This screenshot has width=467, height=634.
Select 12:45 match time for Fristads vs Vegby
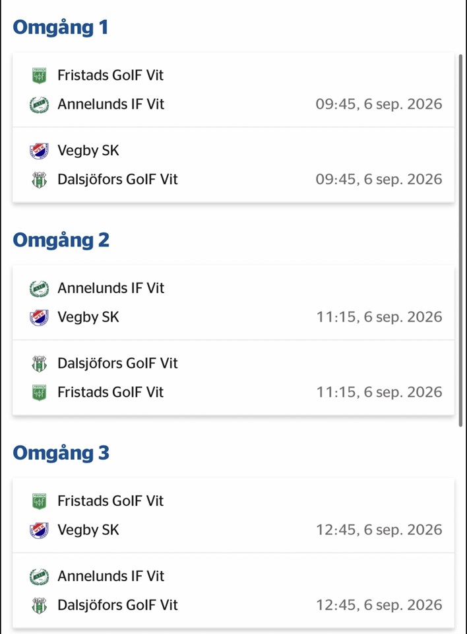(x=379, y=530)
